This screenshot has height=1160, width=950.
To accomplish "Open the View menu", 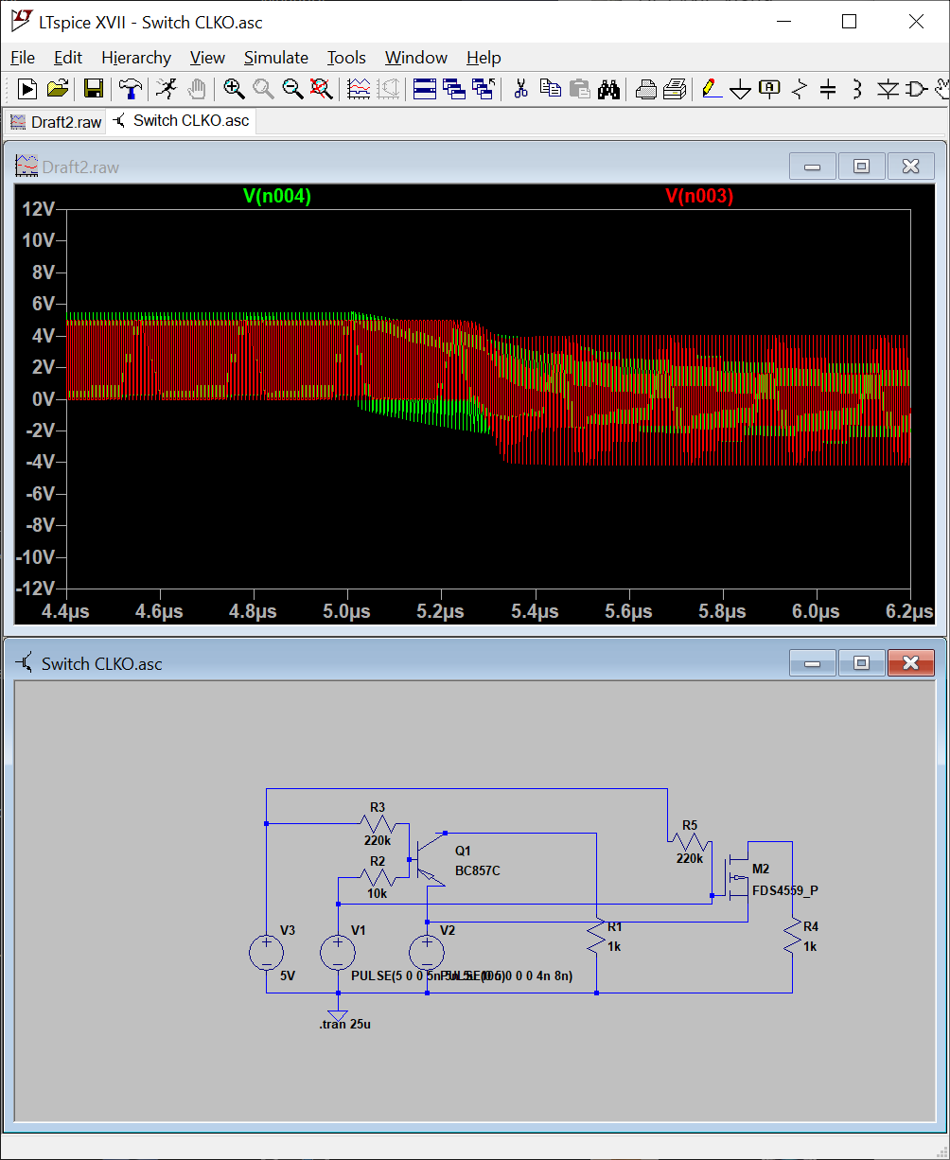I will click(x=207, y=58).
